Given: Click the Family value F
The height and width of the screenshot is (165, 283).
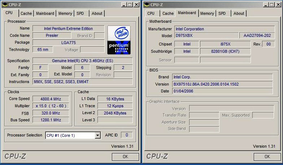Looking at the screenshot, I should click(x=40, y=68).
